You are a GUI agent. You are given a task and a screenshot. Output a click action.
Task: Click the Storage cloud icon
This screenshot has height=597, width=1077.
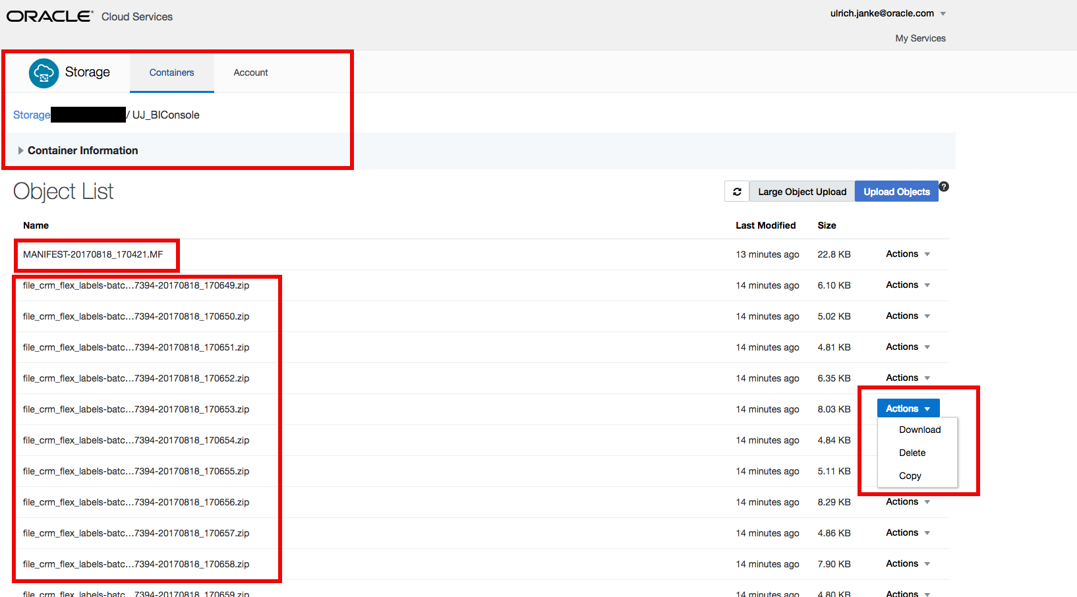44,72
